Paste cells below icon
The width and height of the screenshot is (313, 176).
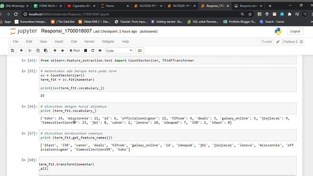tap(45, 51)
